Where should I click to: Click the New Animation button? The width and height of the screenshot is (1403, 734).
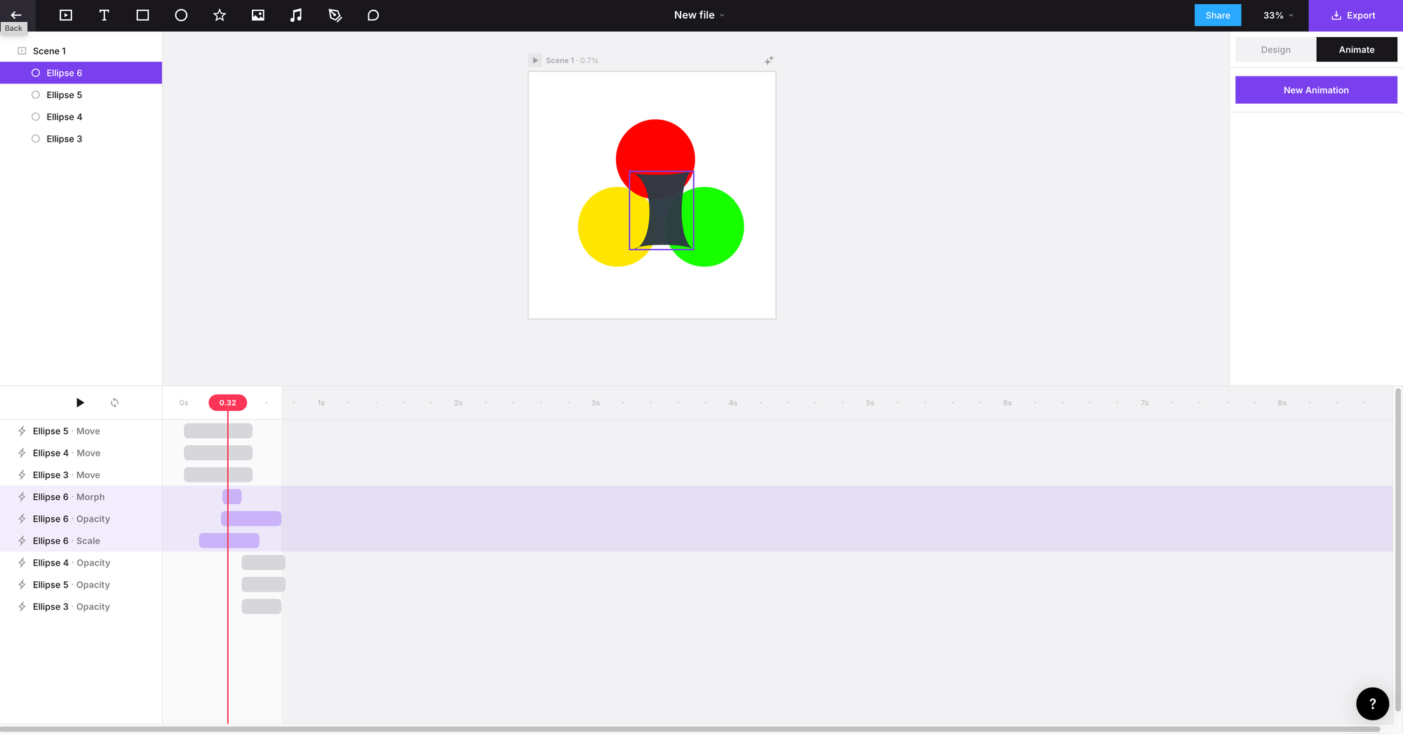(x=1315, y=90)
